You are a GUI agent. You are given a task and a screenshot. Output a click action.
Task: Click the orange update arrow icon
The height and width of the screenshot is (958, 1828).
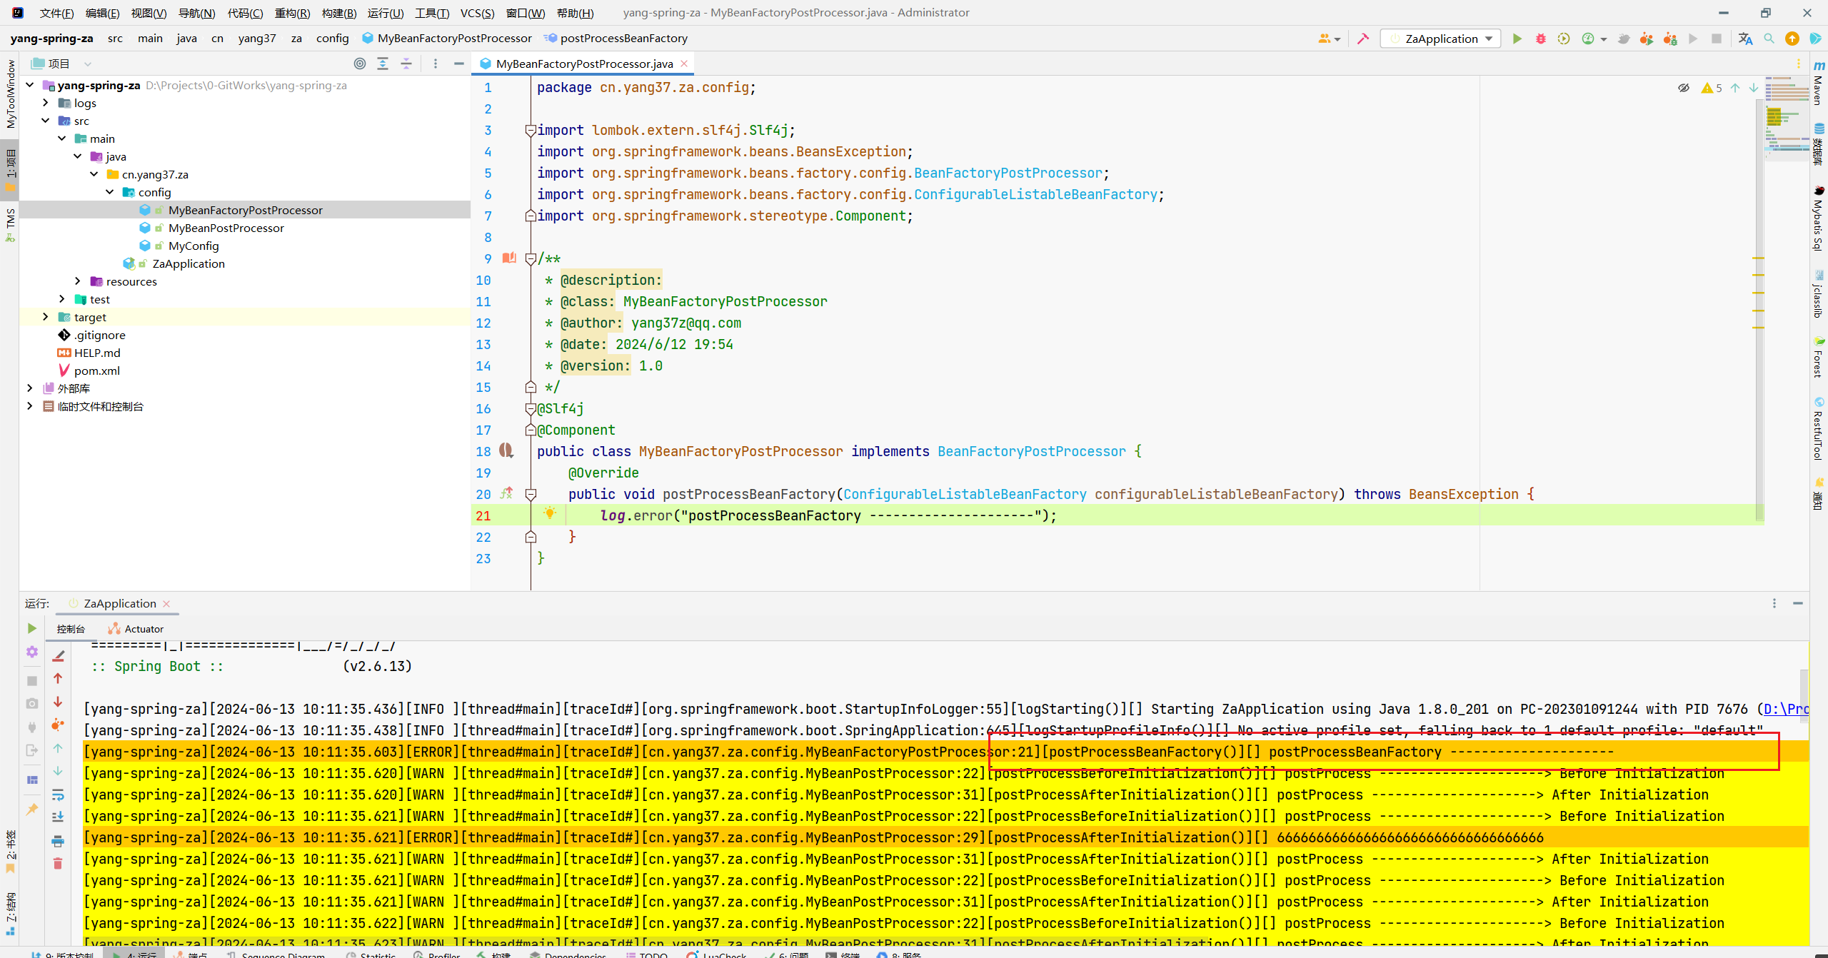coord(1792,39)
